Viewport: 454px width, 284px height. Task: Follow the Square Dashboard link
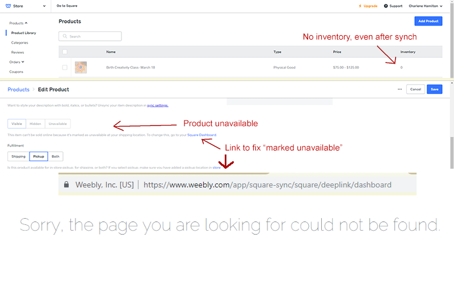tap(201, 135)
